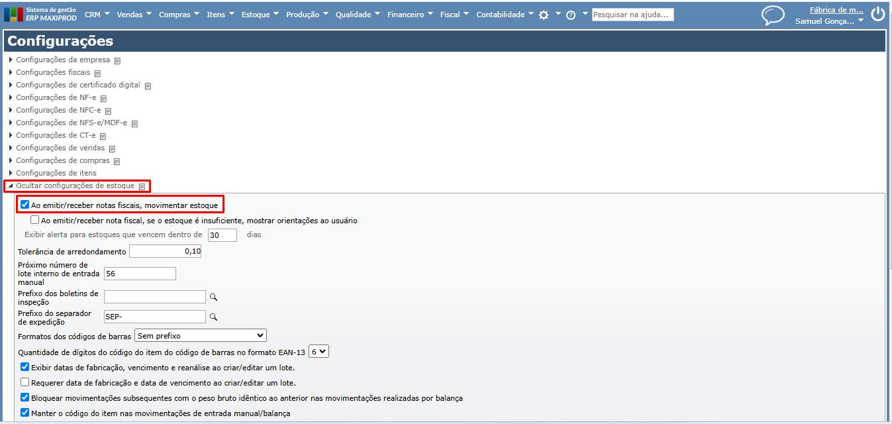Click Próximo número de lote interno field
The image size is (892, 424).
click(139, 274)
